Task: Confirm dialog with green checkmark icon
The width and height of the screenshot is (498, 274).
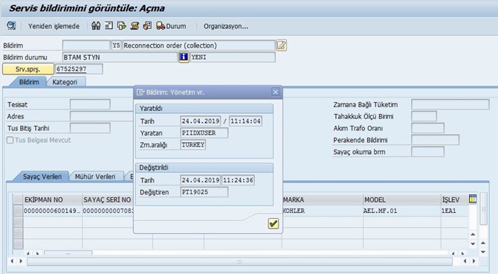Action: point(273,223)
